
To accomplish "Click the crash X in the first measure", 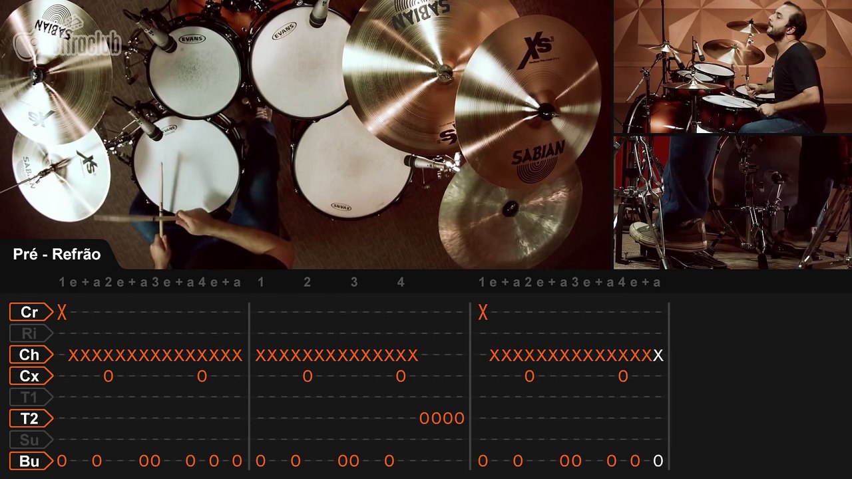I will coord(62,312).
